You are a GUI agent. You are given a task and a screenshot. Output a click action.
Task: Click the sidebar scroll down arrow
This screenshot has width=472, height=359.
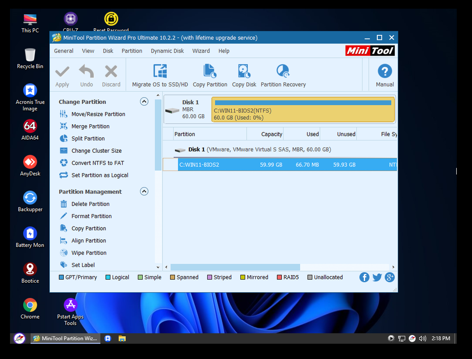point(158,267)
